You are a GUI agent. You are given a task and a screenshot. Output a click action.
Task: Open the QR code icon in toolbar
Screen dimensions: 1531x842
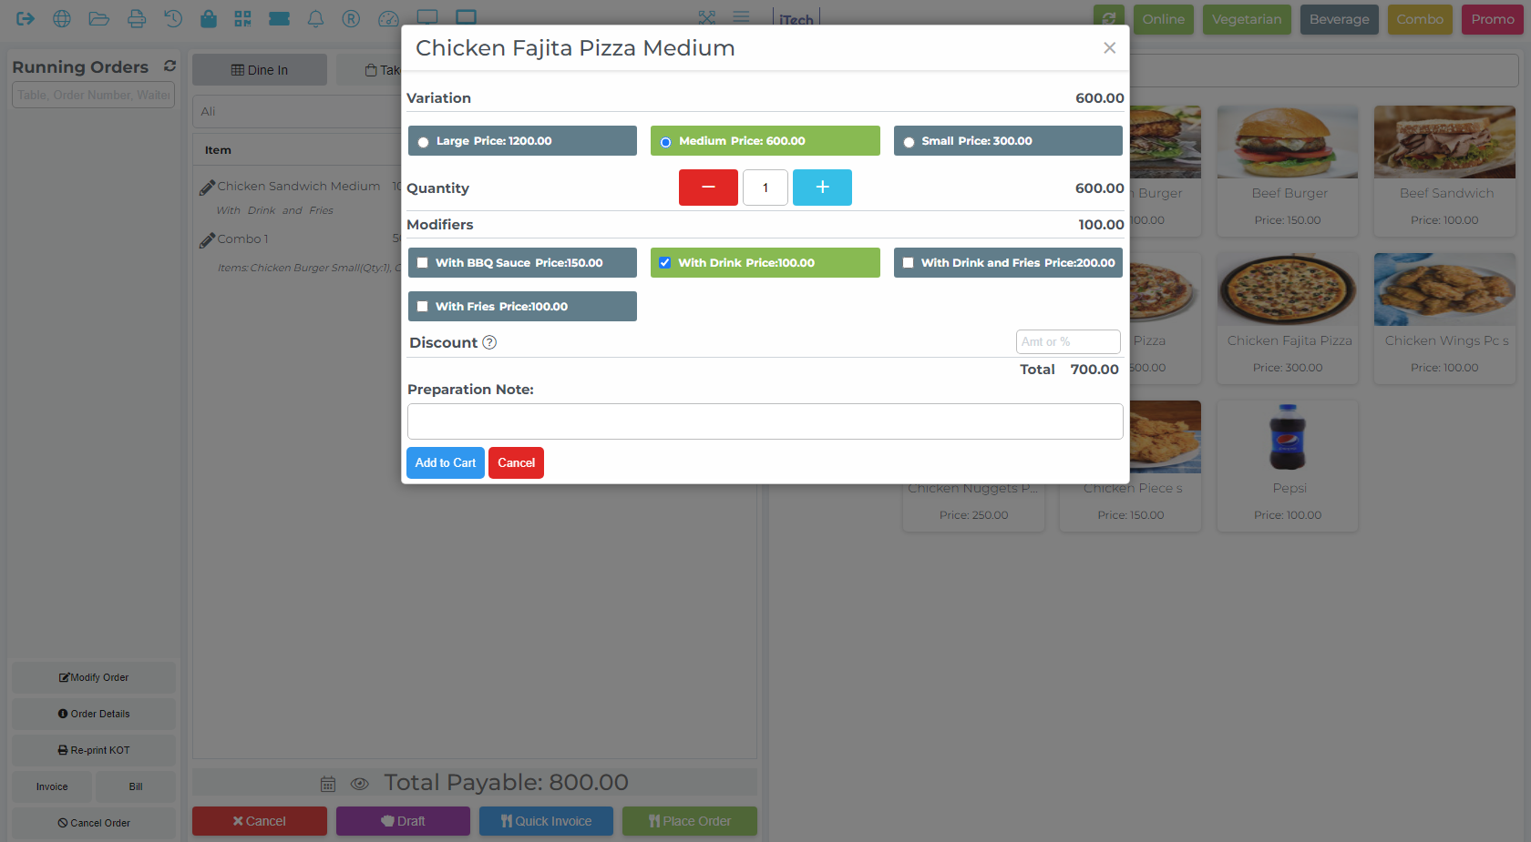pyautogui.click(x=242, y=19)
